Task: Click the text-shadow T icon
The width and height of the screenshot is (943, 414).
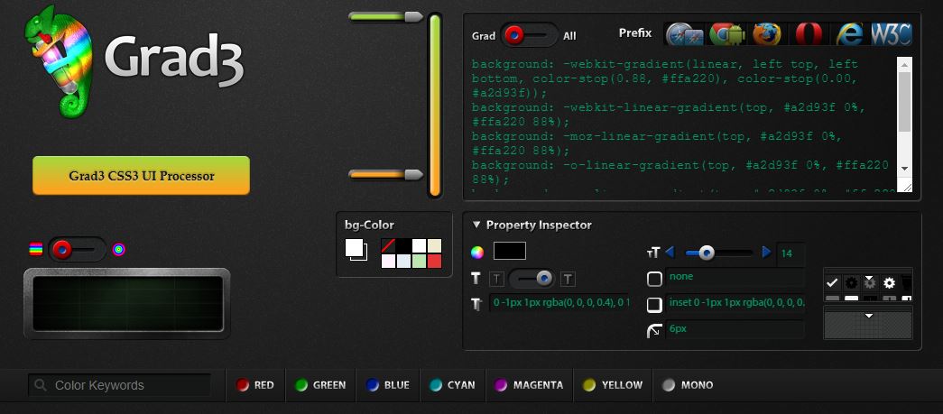Action: click(476, 304)
